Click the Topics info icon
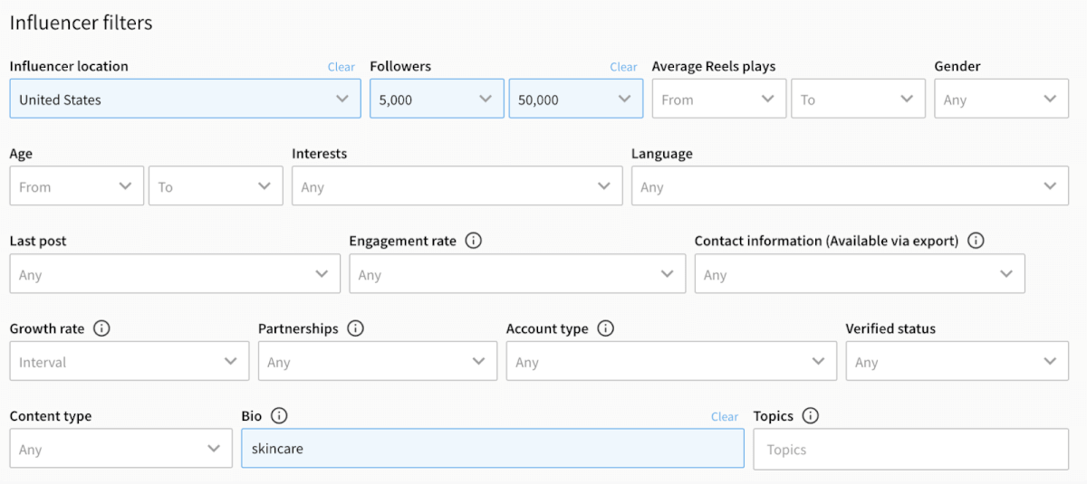1087x484 pixels. 810,416
